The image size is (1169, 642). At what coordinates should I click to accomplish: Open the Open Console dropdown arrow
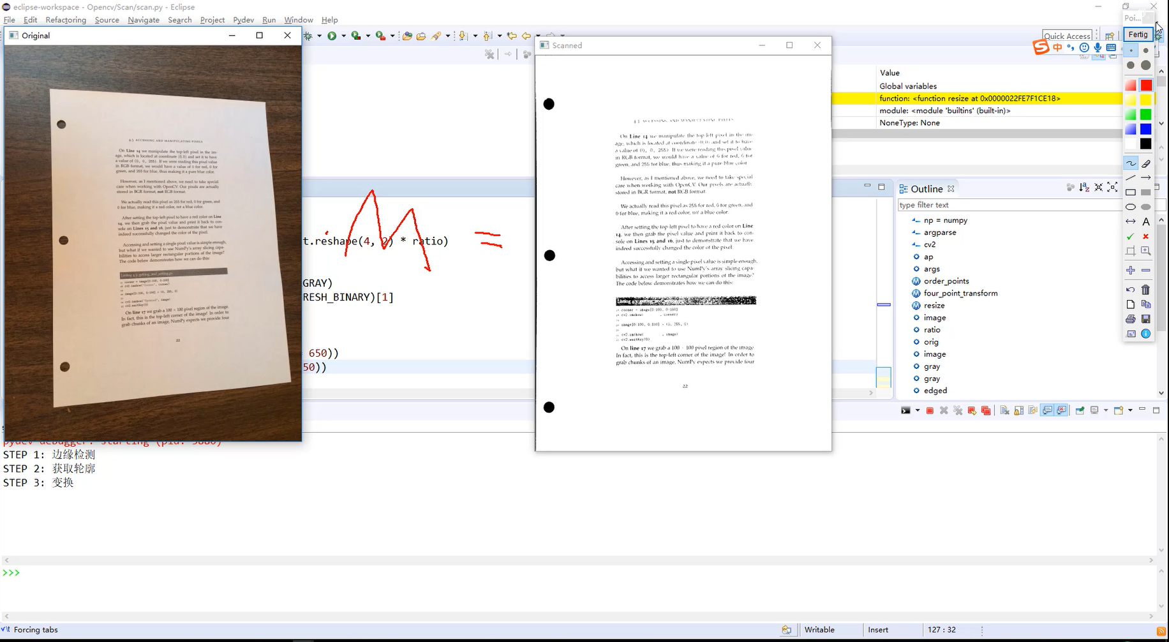[x=1130, y=410]
